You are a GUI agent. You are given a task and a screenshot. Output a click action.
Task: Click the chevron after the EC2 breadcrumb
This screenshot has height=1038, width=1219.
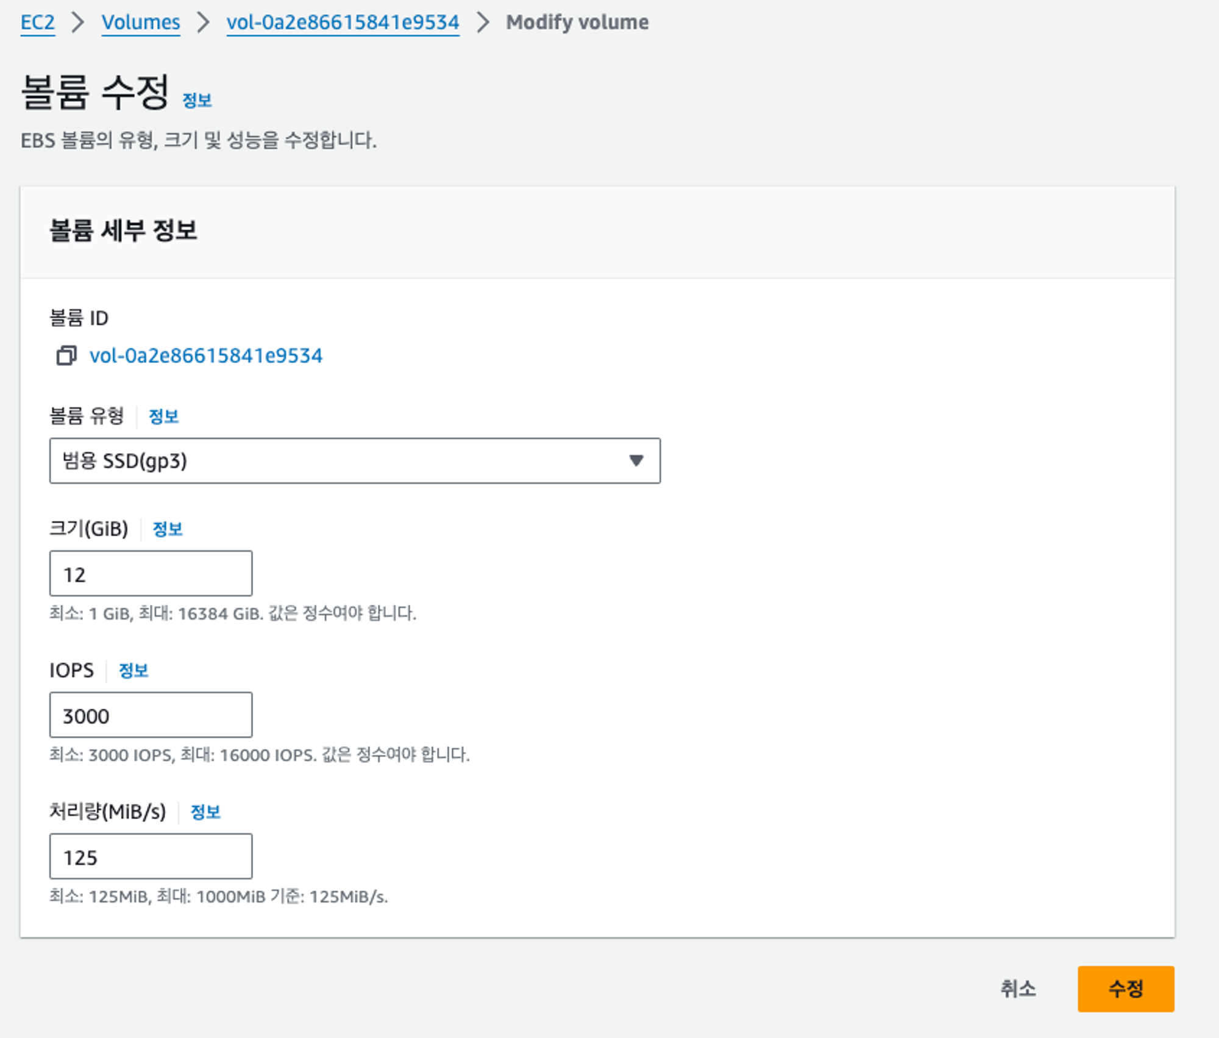[x=78, y=23]
